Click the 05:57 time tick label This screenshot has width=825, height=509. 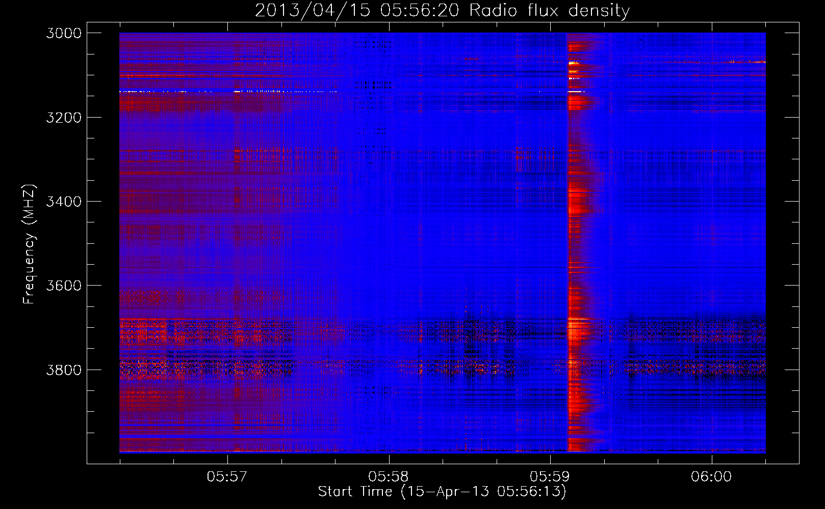(227, 476)
